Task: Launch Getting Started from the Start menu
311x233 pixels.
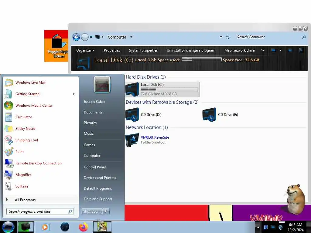Action: tap(41, 94)
